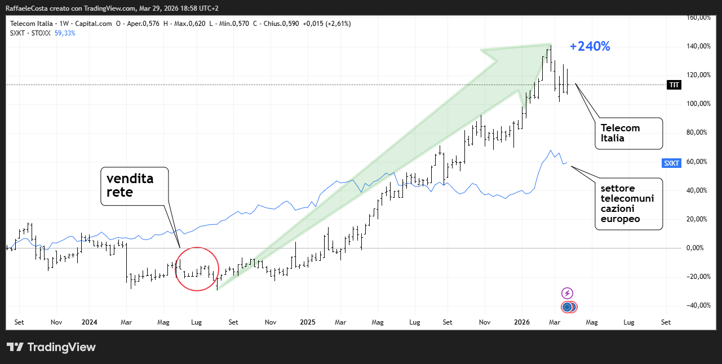Click the SXKT · STOXX comparison legend
Viewport: 722px width, 364px height.
30,33
